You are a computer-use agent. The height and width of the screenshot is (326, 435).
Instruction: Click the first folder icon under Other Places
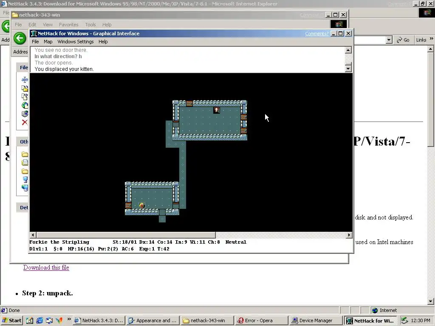pyautogui.click(x=25, y=154)
